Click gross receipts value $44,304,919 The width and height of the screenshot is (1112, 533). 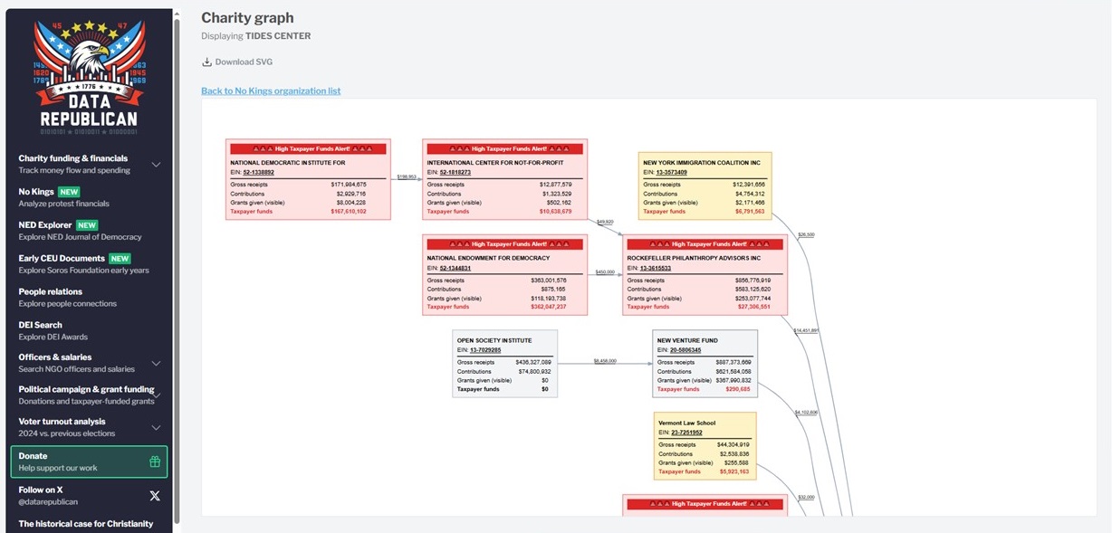pos(732,444)
